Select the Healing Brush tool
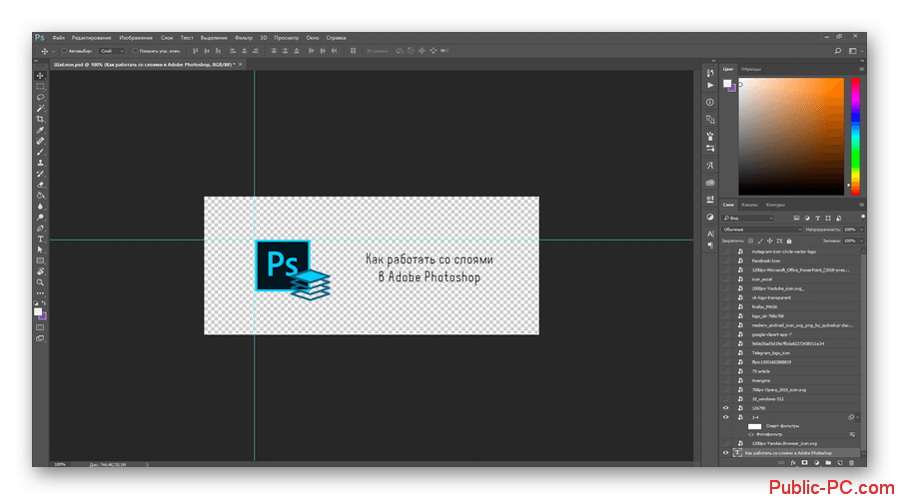Screen dimensions: 899x499 [x=40, y=141]
